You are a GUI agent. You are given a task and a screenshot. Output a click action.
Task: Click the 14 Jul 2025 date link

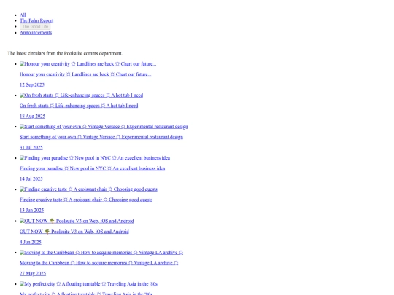(x=31, y=179)
